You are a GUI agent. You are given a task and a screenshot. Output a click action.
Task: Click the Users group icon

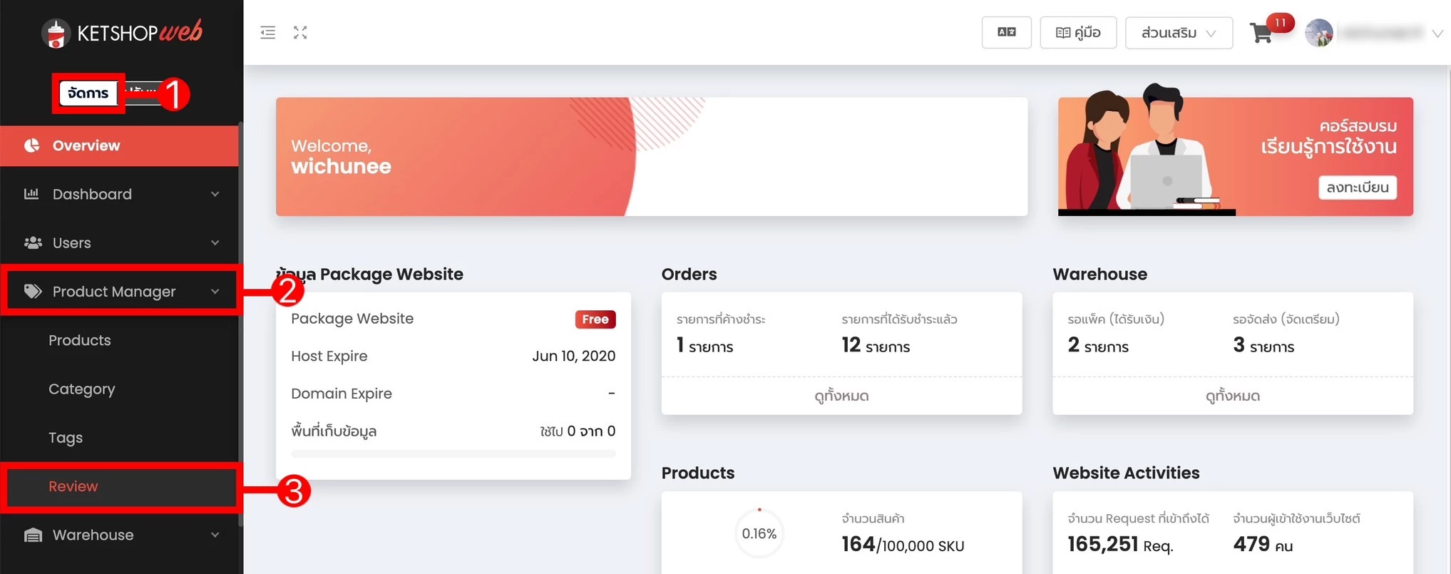[x=33, y=242]
